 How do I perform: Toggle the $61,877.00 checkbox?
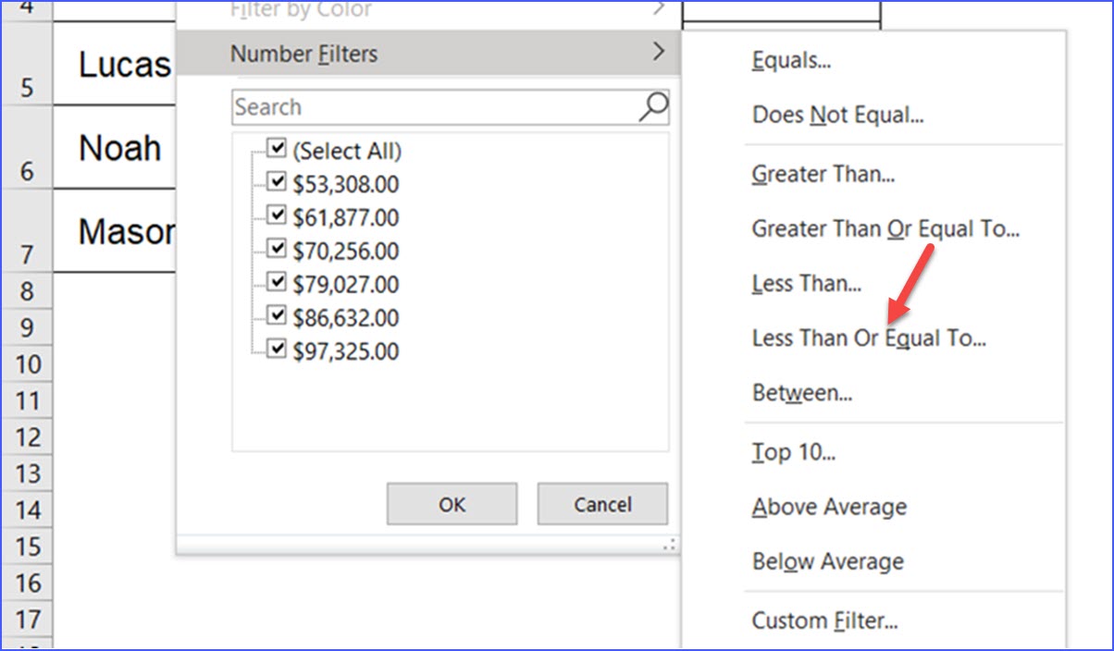click(x=275, y=215)
